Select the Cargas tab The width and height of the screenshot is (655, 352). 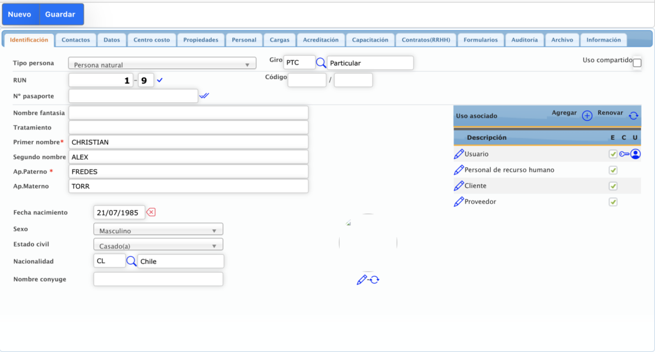tap(280, 40)
